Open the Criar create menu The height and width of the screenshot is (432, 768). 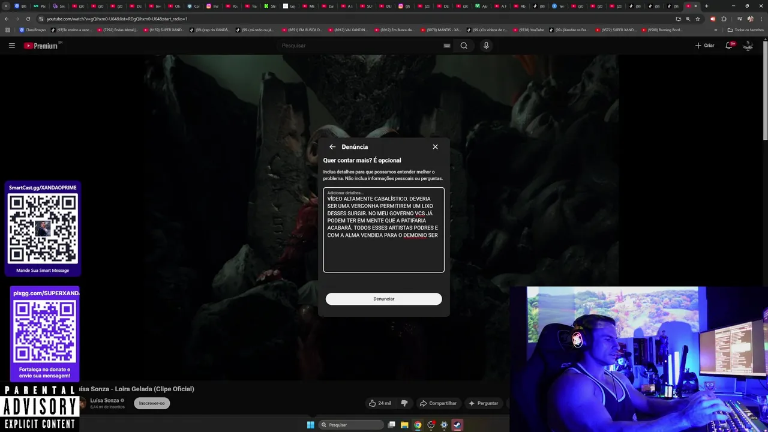click(x=704, y=46)
